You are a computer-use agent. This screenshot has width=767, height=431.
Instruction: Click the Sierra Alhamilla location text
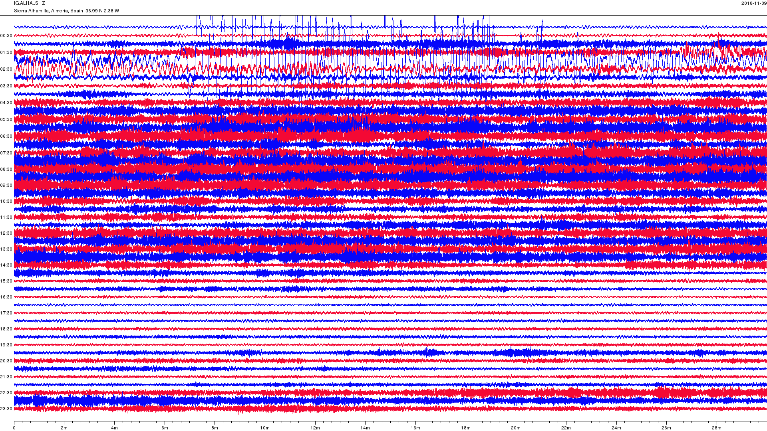[66, 11]
